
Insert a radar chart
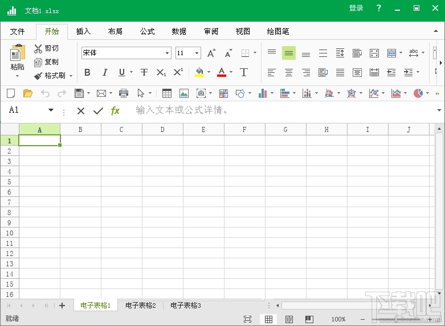click(352, 93)
